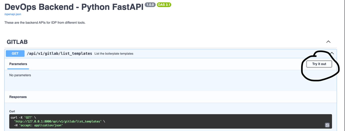Click the 'backend APIs for IDP' description

click(x=45, y=23)
